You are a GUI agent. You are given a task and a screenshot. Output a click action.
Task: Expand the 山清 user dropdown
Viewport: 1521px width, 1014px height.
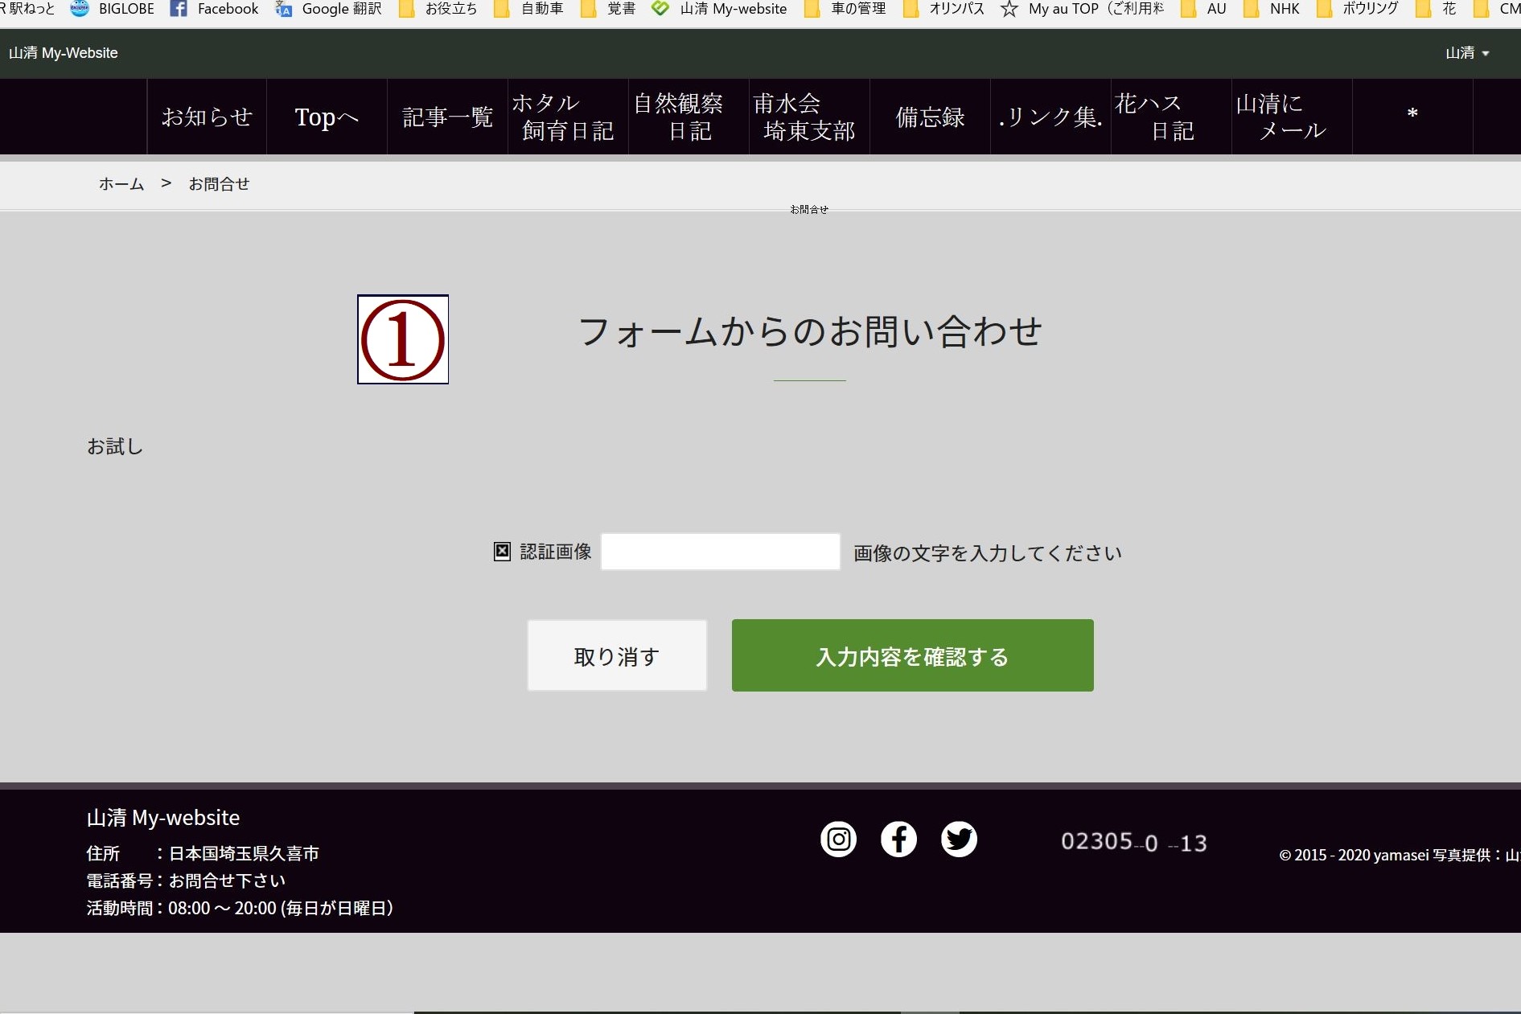tap(1467, 53)
